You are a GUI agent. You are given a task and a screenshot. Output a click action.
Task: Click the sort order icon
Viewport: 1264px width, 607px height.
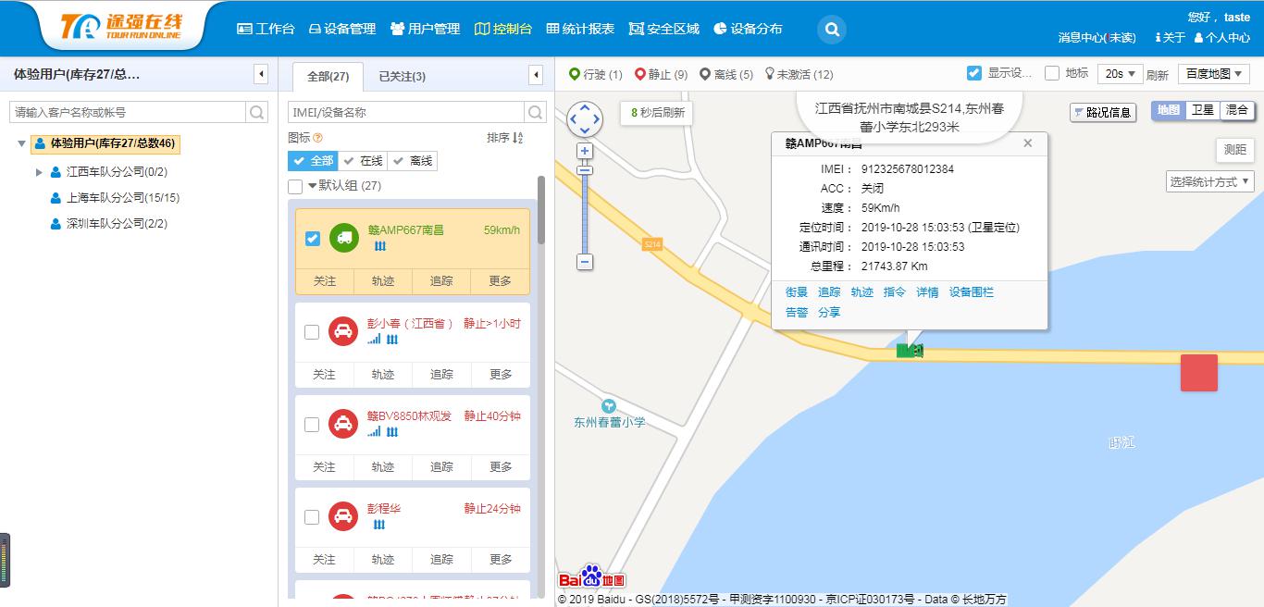518,138
